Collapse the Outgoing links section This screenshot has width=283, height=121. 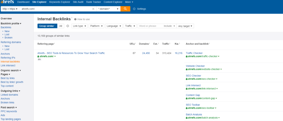pyautogui.click(x=11, y=91)
